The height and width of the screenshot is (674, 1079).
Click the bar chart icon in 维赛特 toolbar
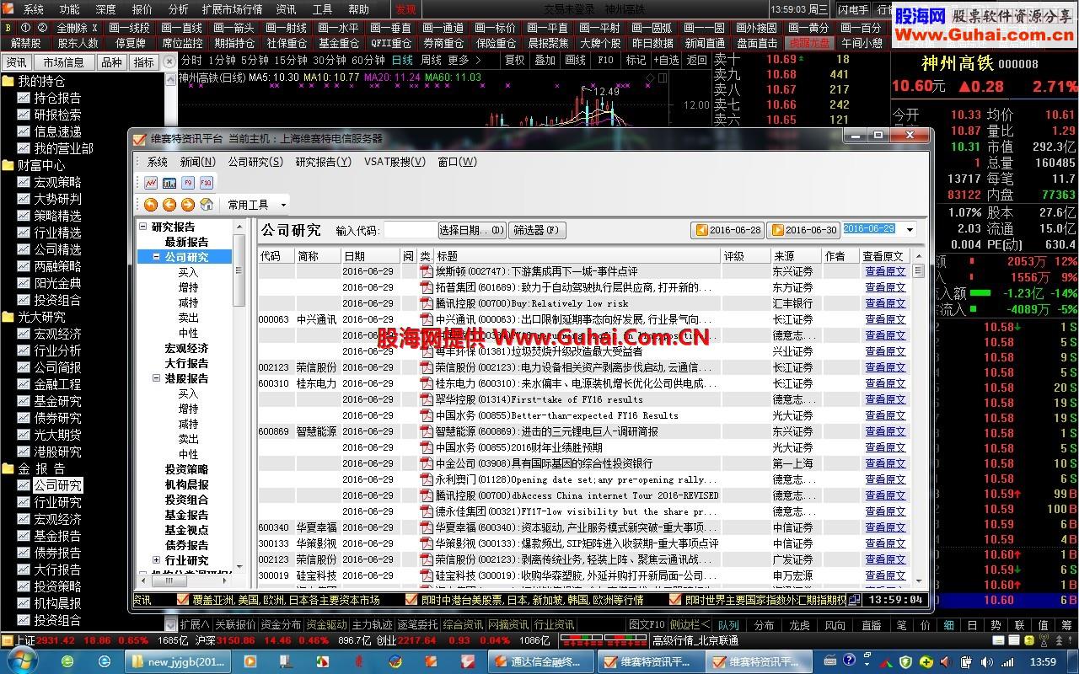[x=169, y=183]
